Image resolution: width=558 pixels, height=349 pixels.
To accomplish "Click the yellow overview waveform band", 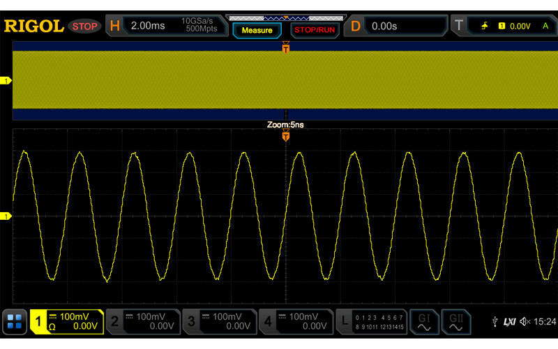I will [285, 80].
